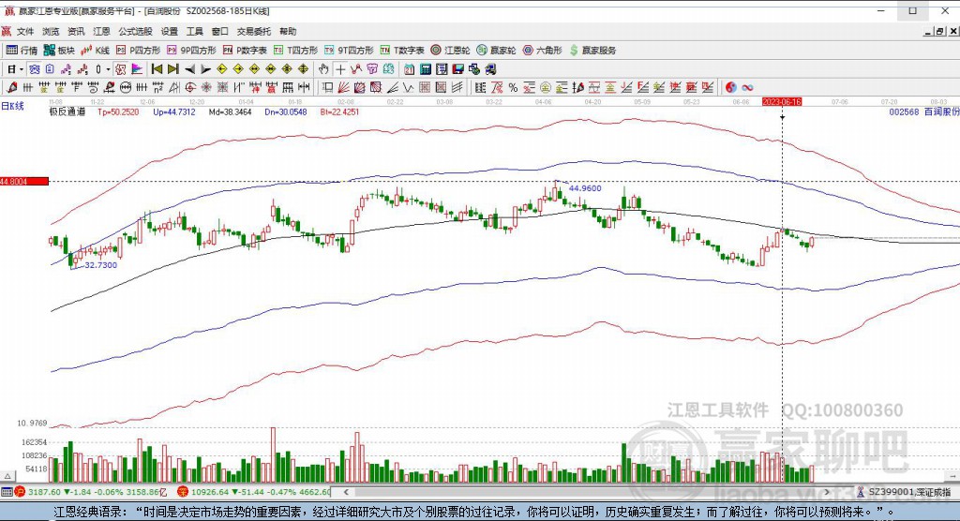Click the calculator icon in toolbar

[426, 69]
